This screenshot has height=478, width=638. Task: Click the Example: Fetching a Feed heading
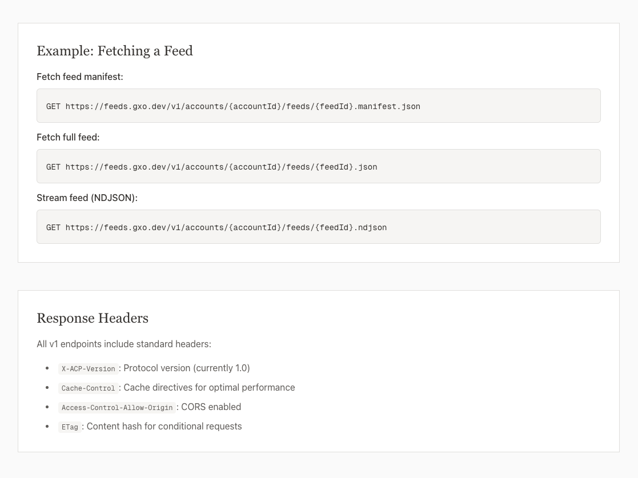click(x=115, y=51)
